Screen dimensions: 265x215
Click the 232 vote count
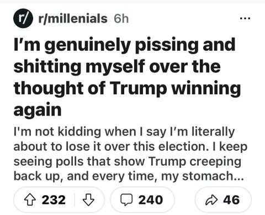point(54,200)
